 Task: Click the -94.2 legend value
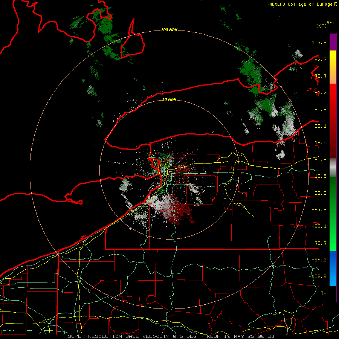point(319,260)
